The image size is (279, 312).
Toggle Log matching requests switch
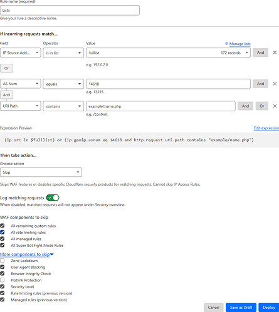pos(53,198)
